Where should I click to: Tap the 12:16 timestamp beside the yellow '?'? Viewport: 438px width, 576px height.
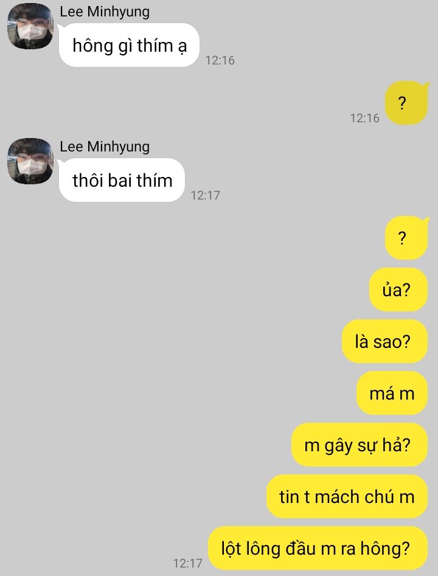point(364,118)
